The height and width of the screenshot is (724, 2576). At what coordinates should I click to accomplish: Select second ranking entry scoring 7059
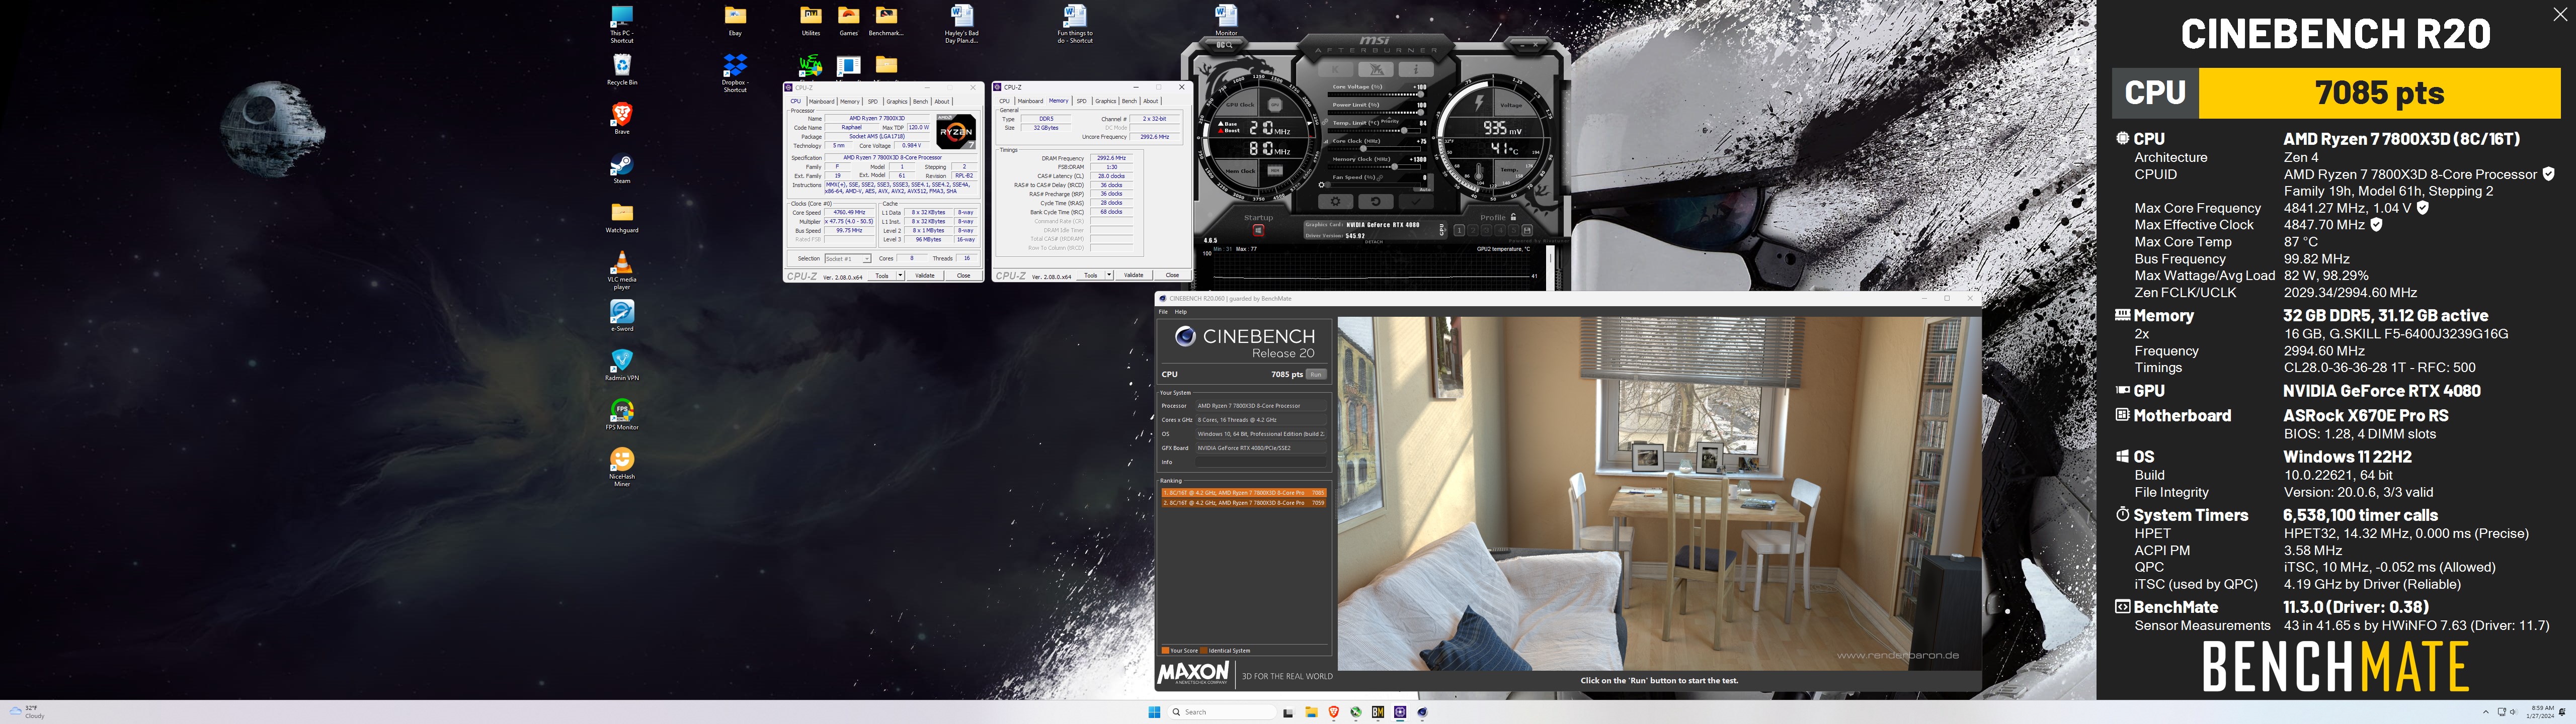point(1244,503)
